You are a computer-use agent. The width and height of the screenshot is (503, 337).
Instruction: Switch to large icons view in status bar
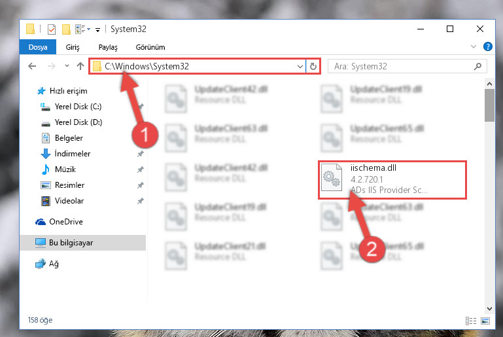[x=485, y=321]
